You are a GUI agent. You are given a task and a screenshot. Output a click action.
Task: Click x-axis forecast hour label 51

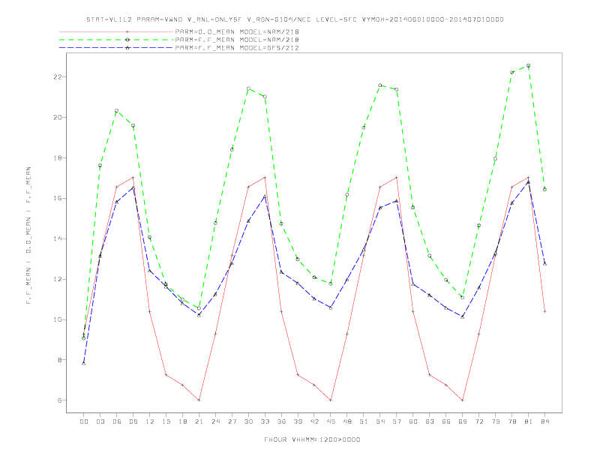tap(364, 421)
